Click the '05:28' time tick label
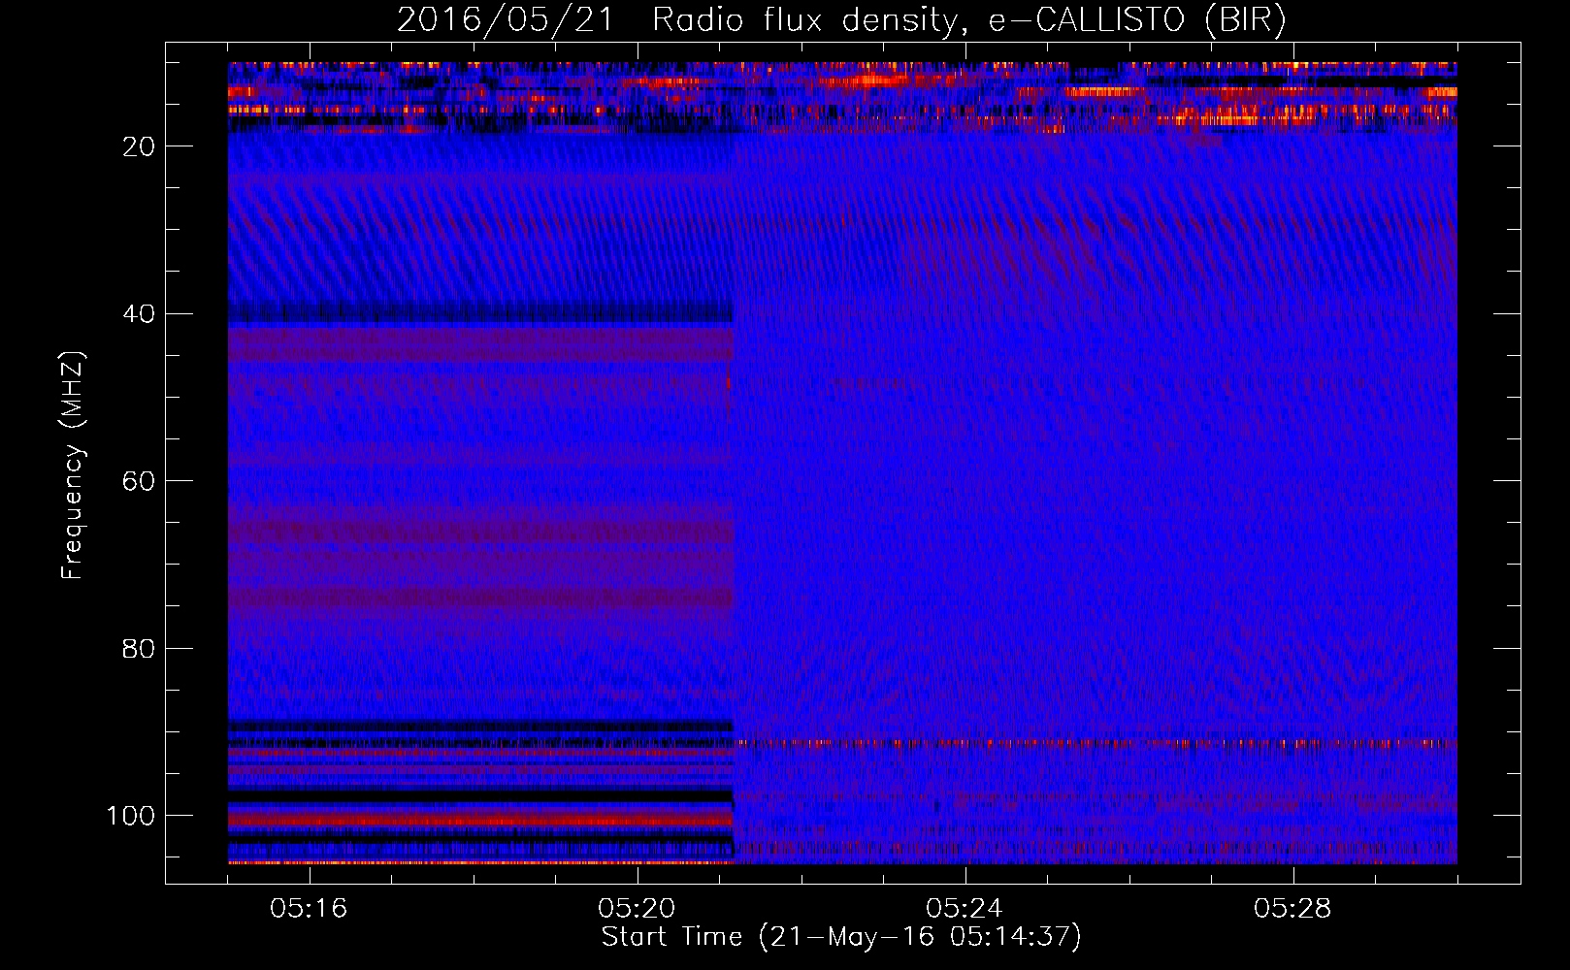Viewport: 1570px width, 970px height. (x=1292, y=909)
